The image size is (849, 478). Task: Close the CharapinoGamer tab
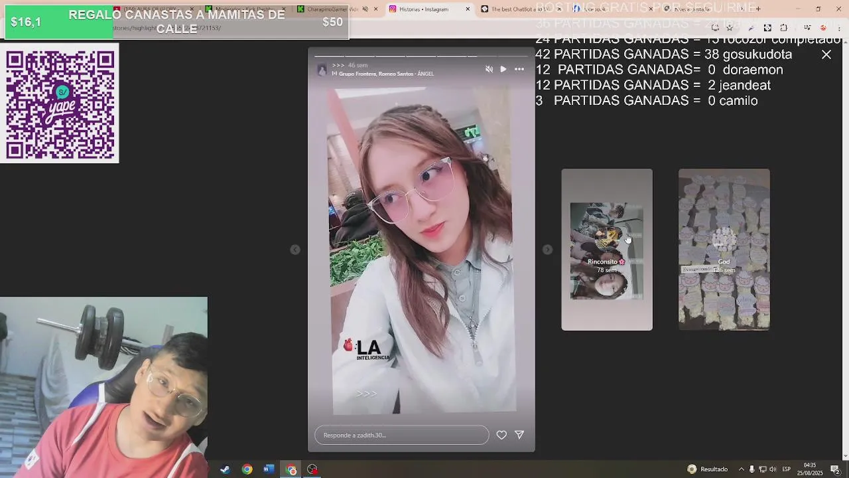pyautogui.click(x=376, y=9)
